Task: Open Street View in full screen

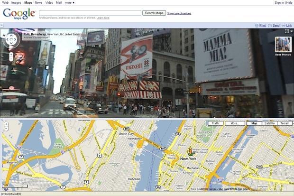Action: (287, 31)
